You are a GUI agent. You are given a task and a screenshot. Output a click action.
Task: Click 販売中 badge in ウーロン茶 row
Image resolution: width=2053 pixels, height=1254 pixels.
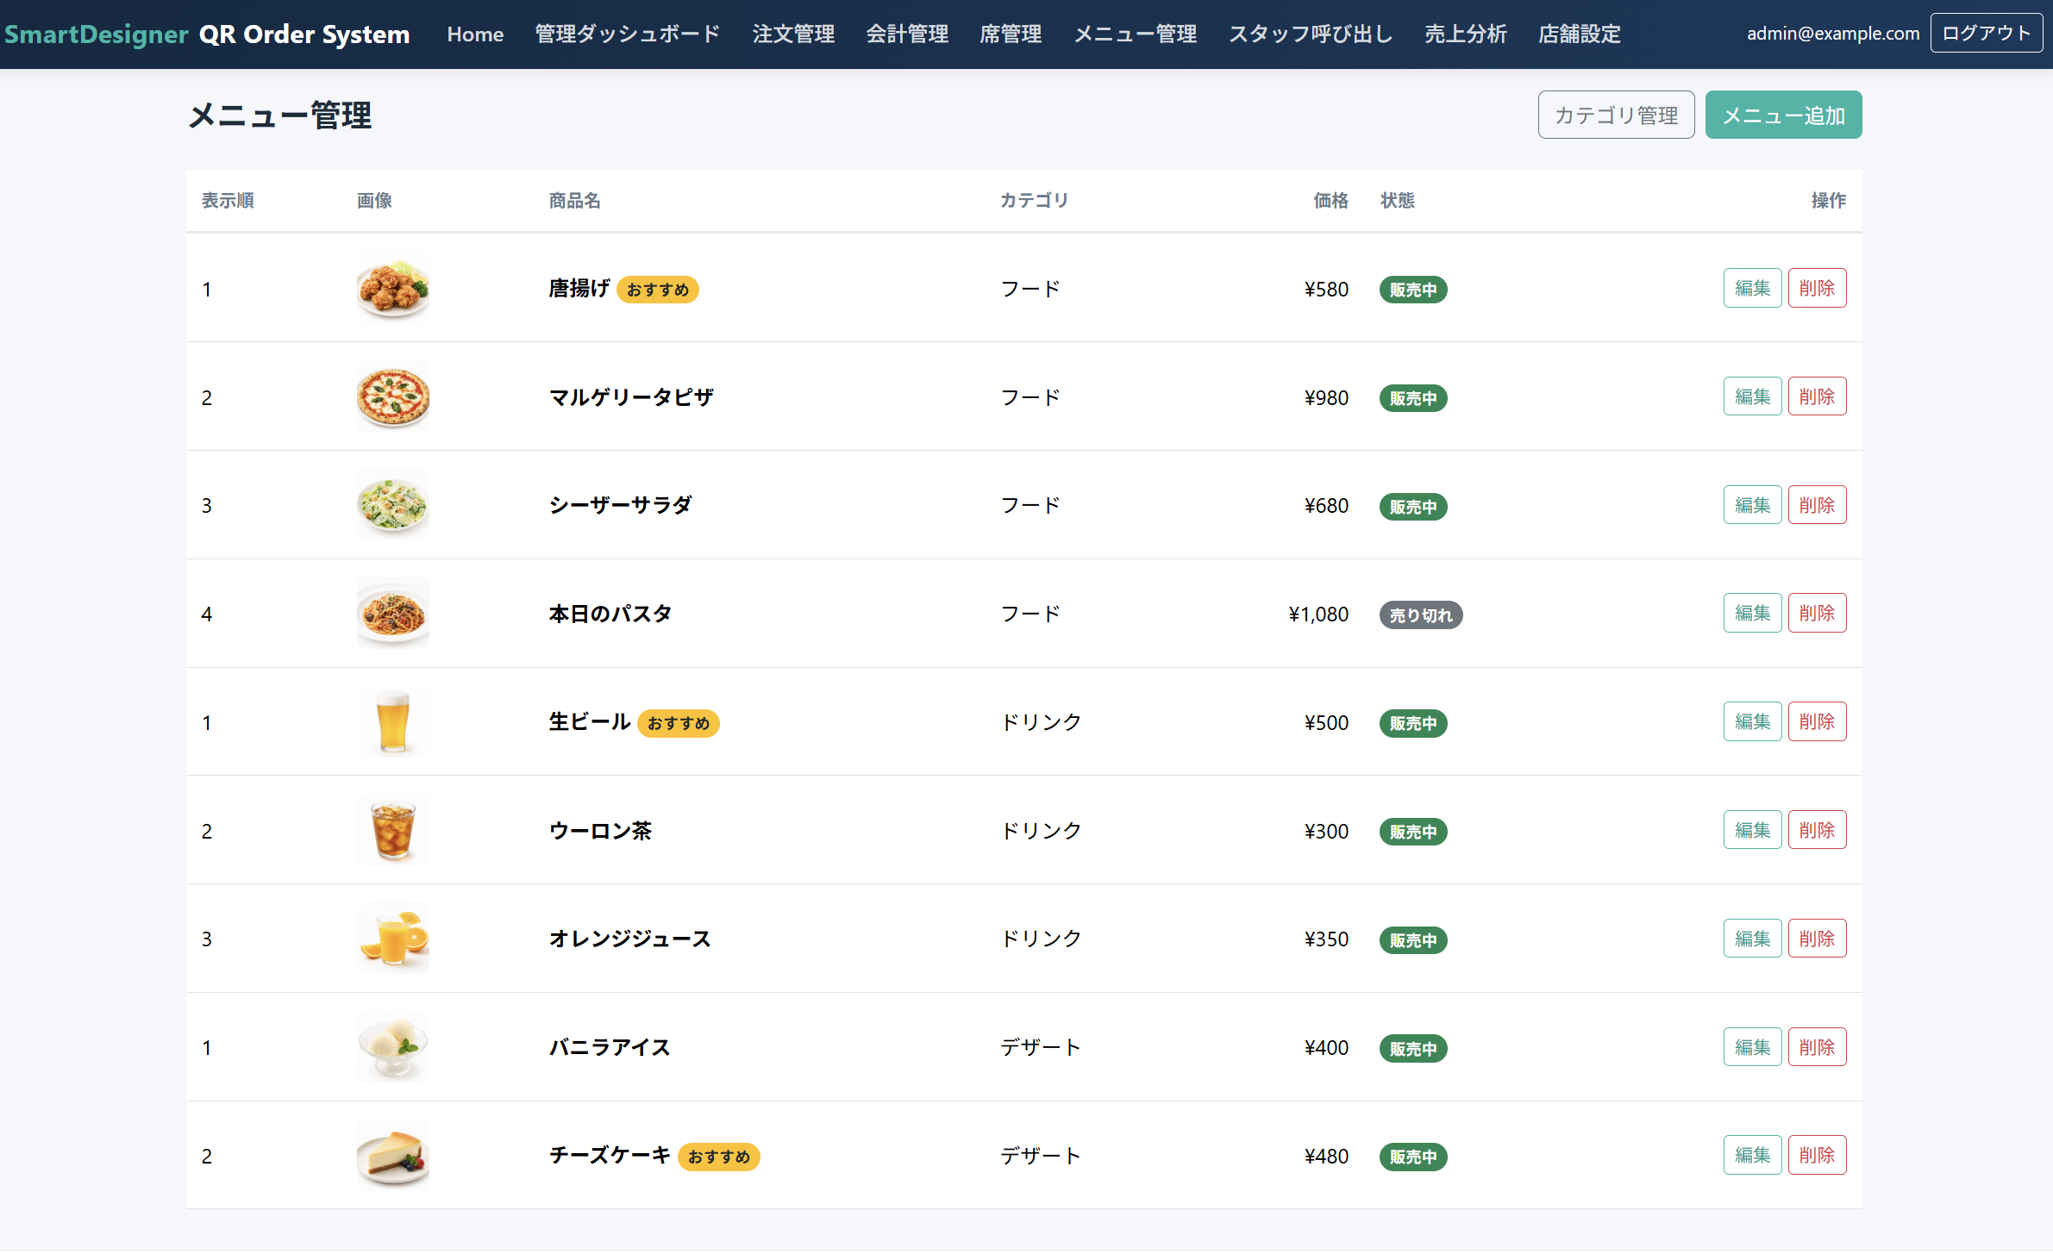(1413, 832)
